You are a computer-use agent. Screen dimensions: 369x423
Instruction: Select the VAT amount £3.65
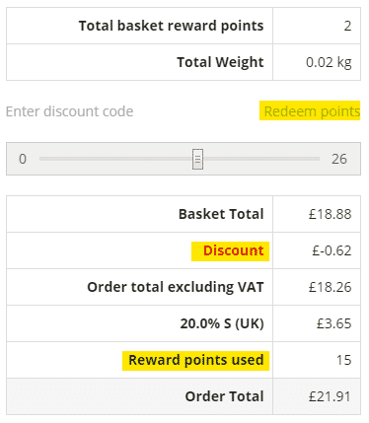tap(333, 323)
